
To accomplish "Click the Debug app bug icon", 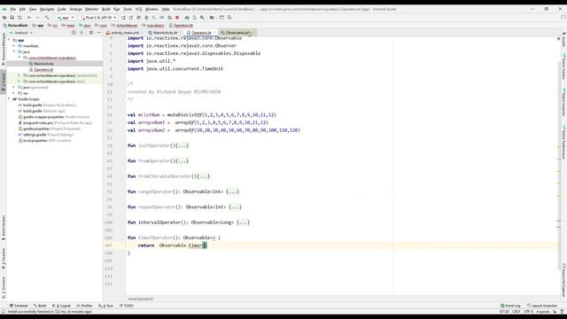I will [x=146, y=18].
